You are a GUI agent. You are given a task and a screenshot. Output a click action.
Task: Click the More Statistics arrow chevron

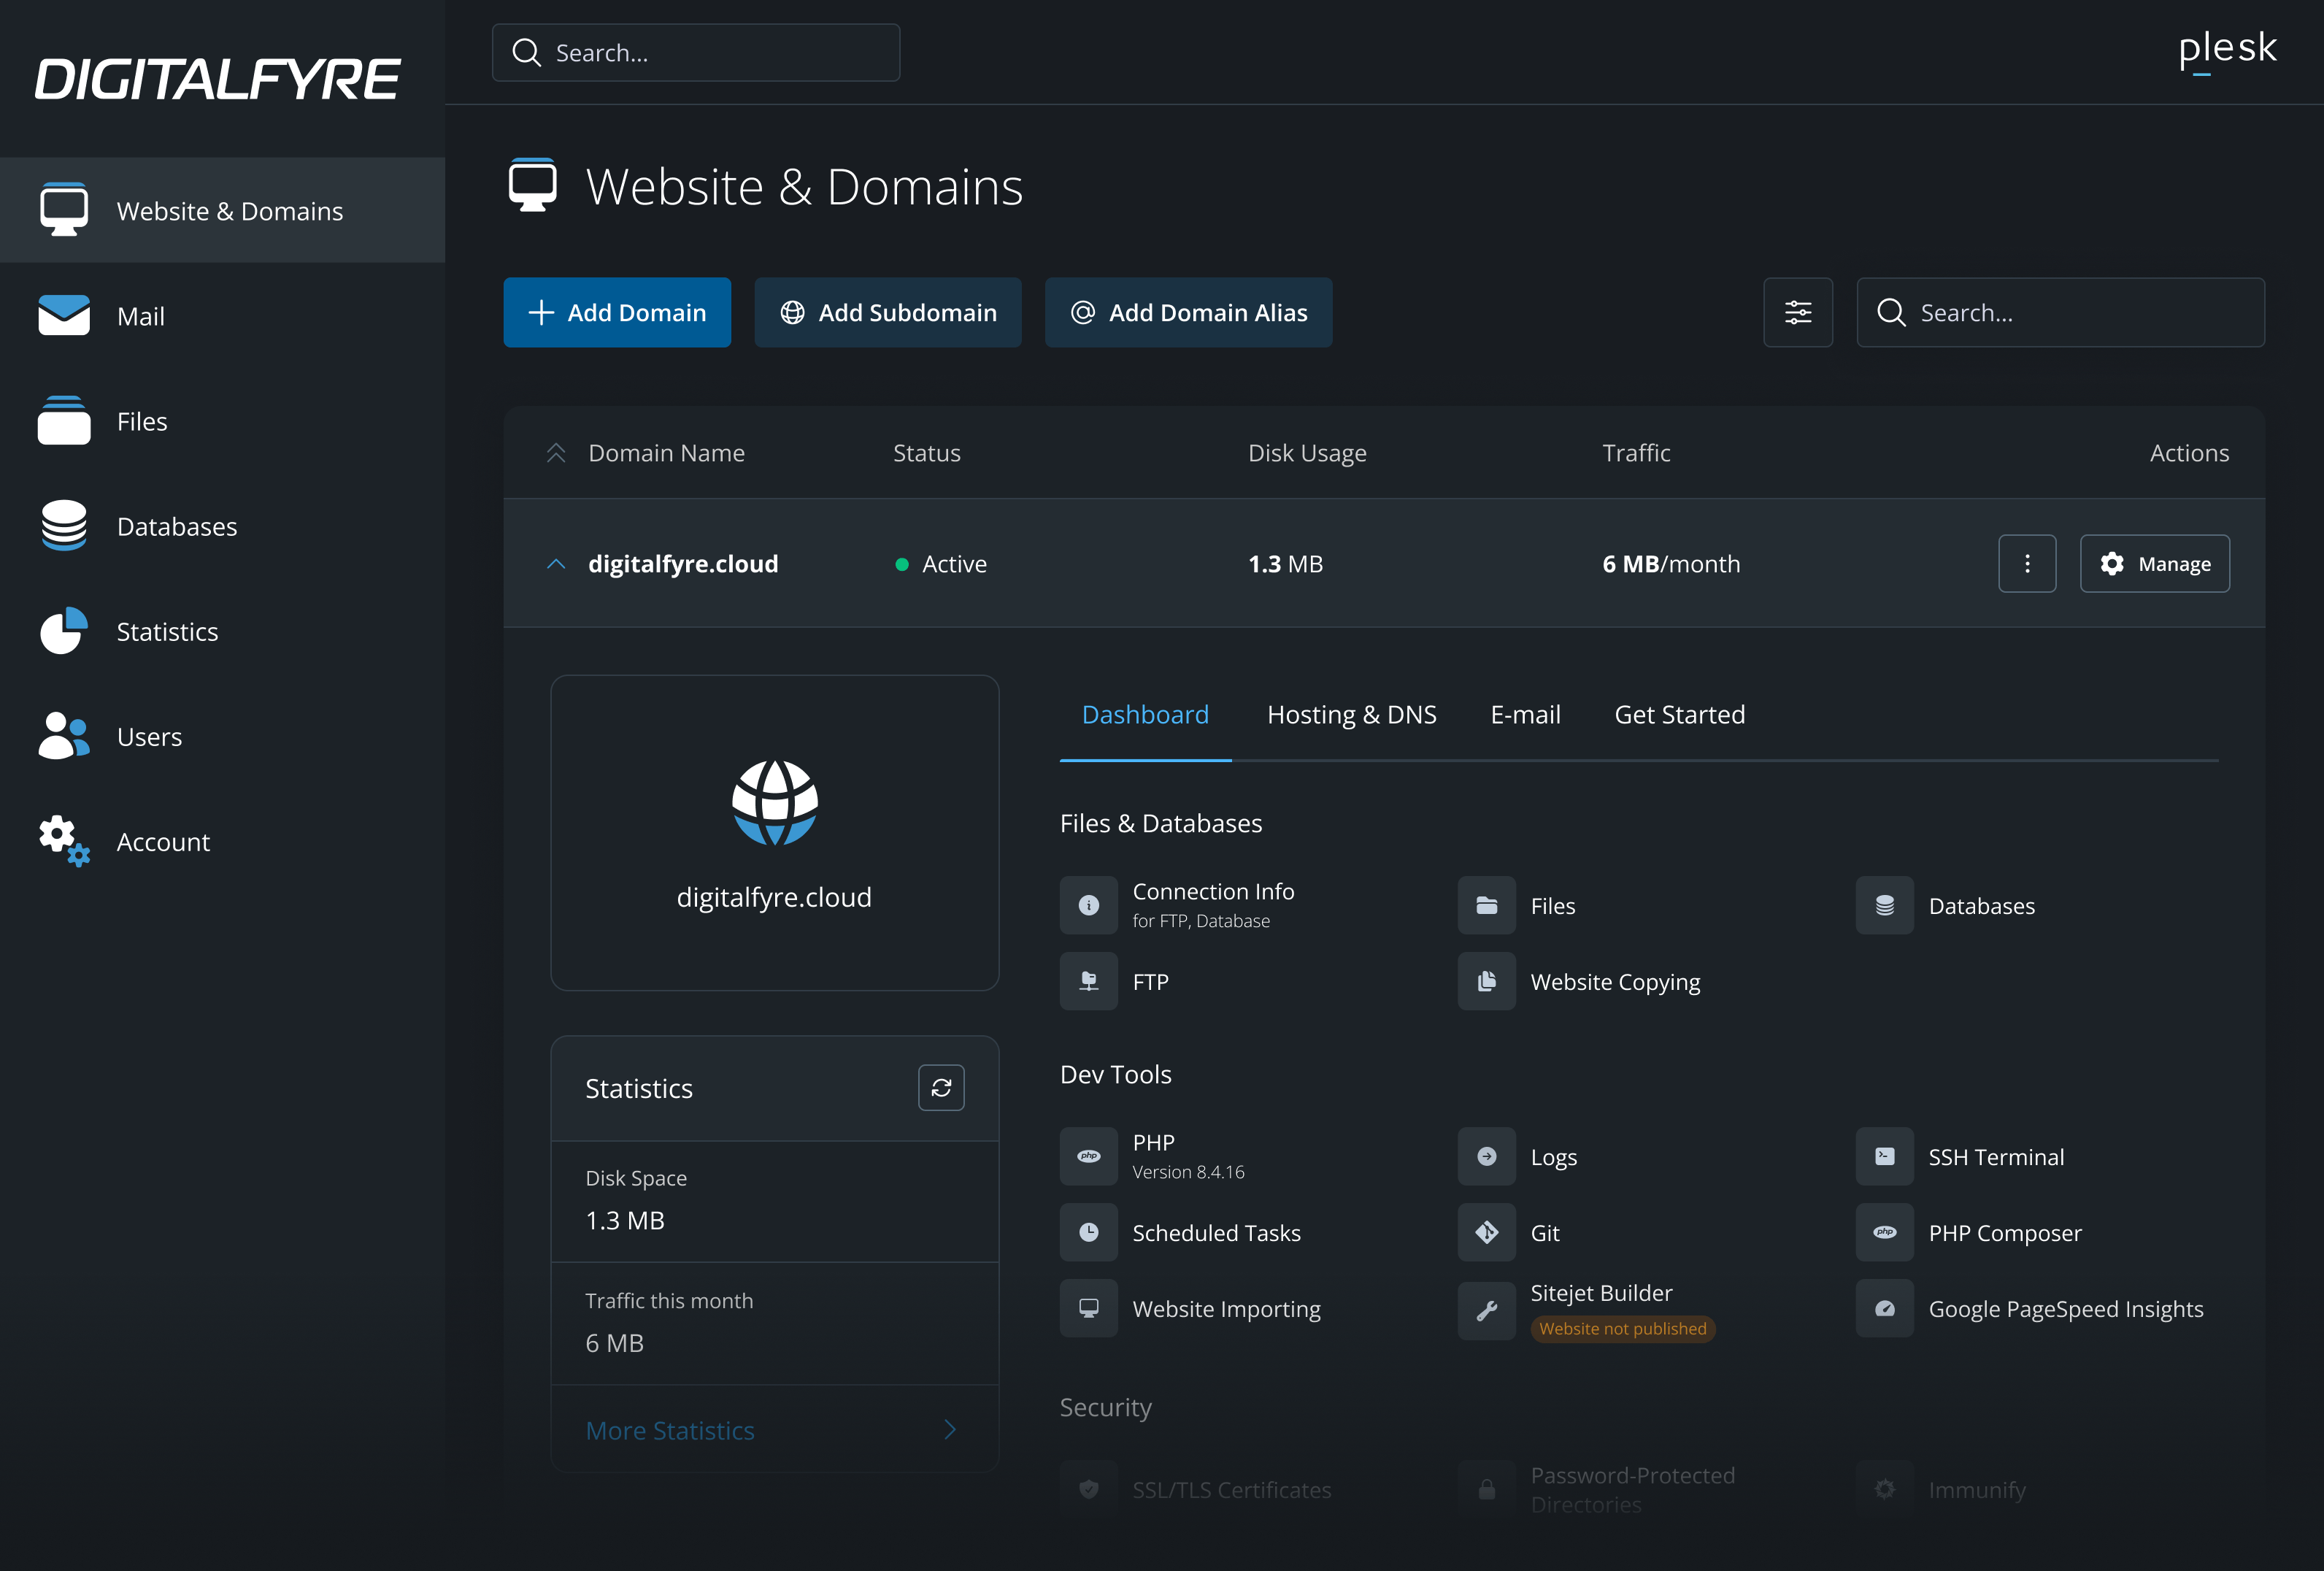point(950,1430)
